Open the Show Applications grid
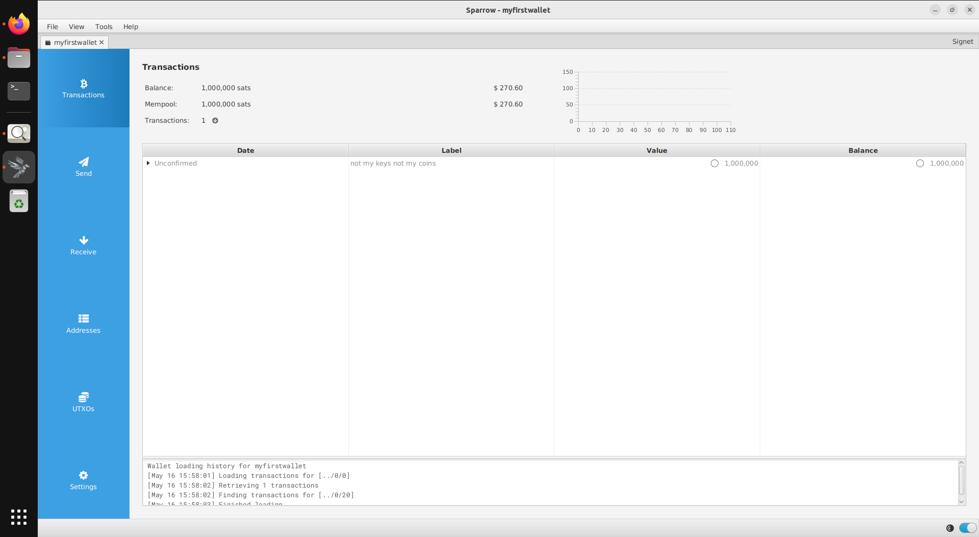 [19, 517]
